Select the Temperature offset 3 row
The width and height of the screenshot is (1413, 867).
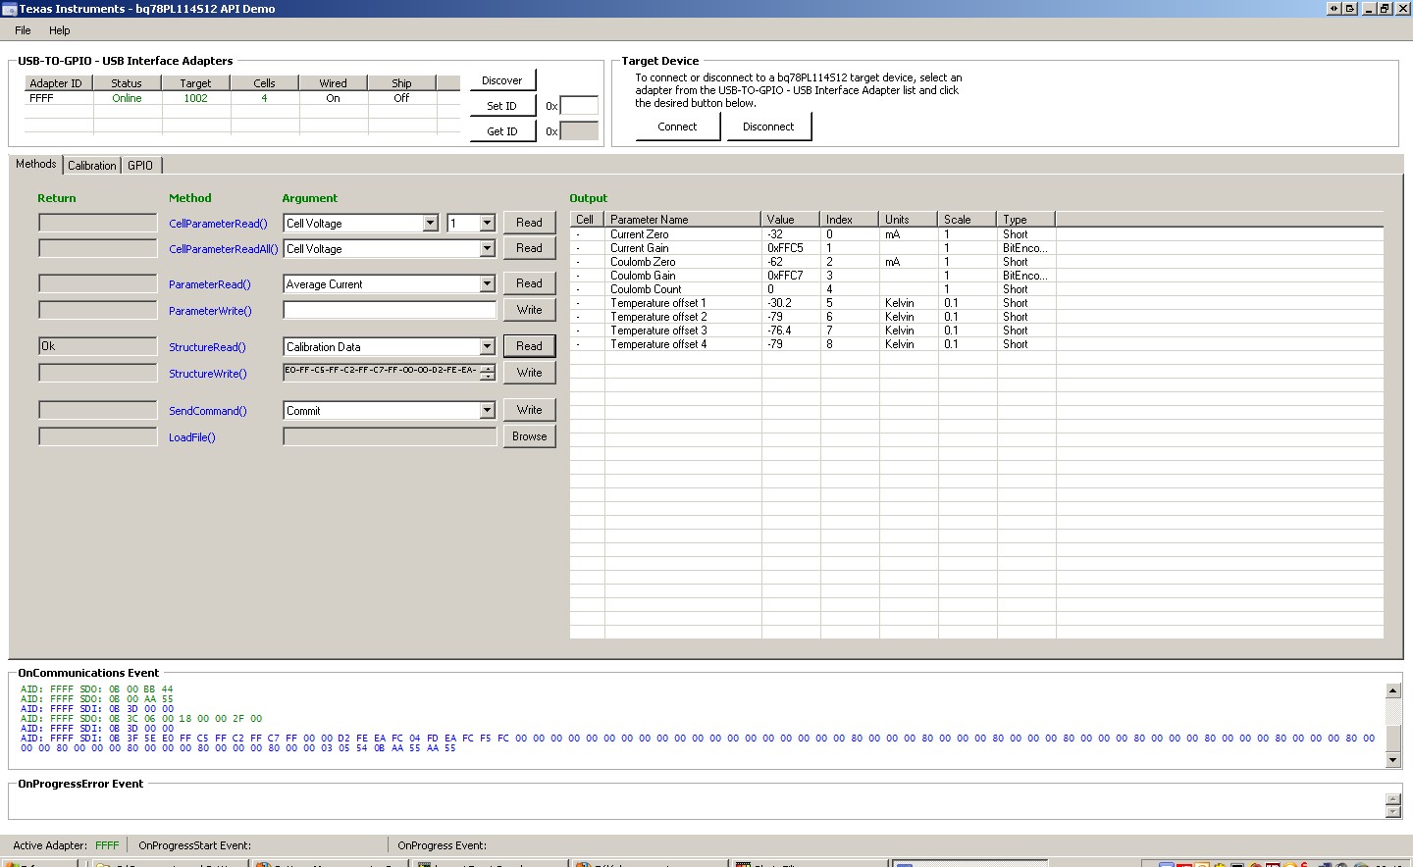pos(976,331)
